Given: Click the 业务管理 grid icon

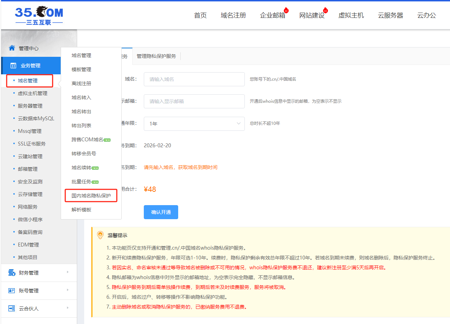Looking at the screenshot, I should [13, 66].
